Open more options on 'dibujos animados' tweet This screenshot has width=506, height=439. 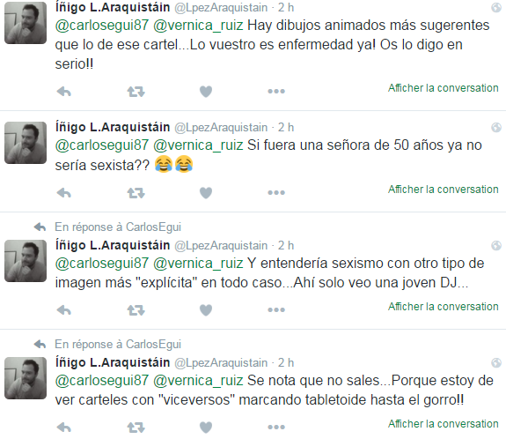(276, 91)
